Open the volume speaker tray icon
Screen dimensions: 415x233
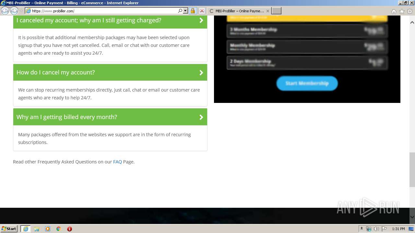tap(376, 229)
